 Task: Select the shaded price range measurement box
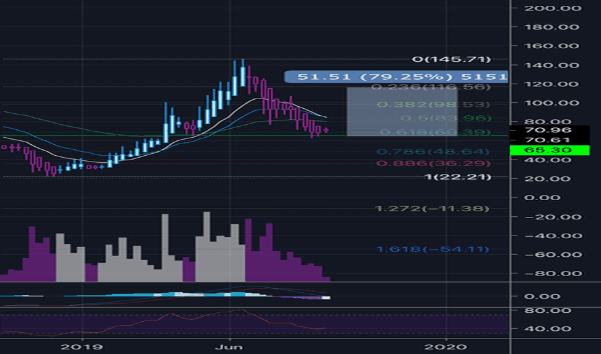402,112
